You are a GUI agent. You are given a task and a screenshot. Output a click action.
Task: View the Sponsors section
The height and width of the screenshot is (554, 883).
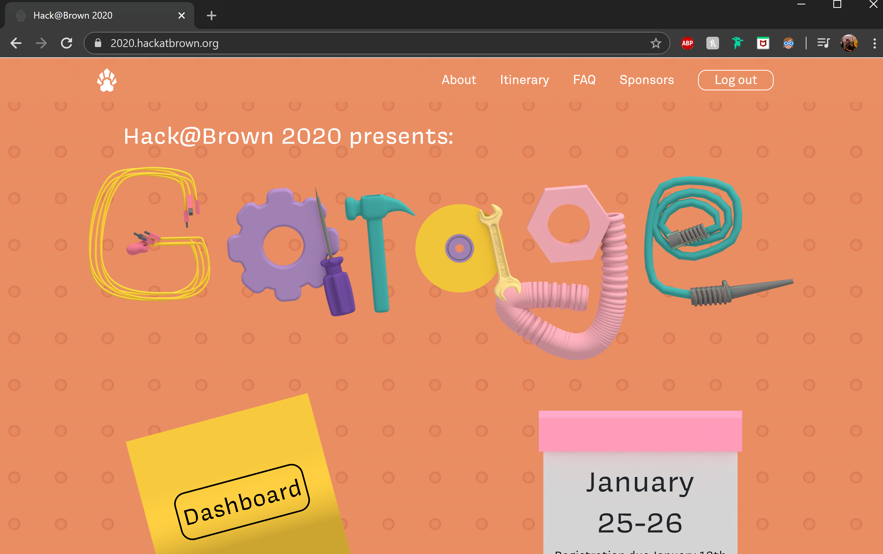click(646, 80)
